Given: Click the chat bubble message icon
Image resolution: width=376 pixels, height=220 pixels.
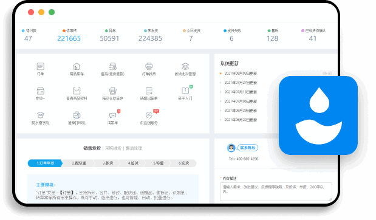Looking at the screenshot, I should [113, 115].
